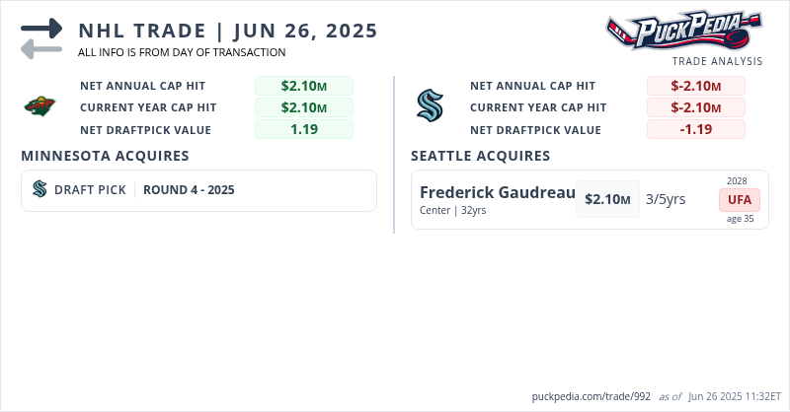The width and height of the screenshot is (790, 412).
Task: Click Minnesota's 1.19 net draftpick value
Action: click(x=304, y=129)
